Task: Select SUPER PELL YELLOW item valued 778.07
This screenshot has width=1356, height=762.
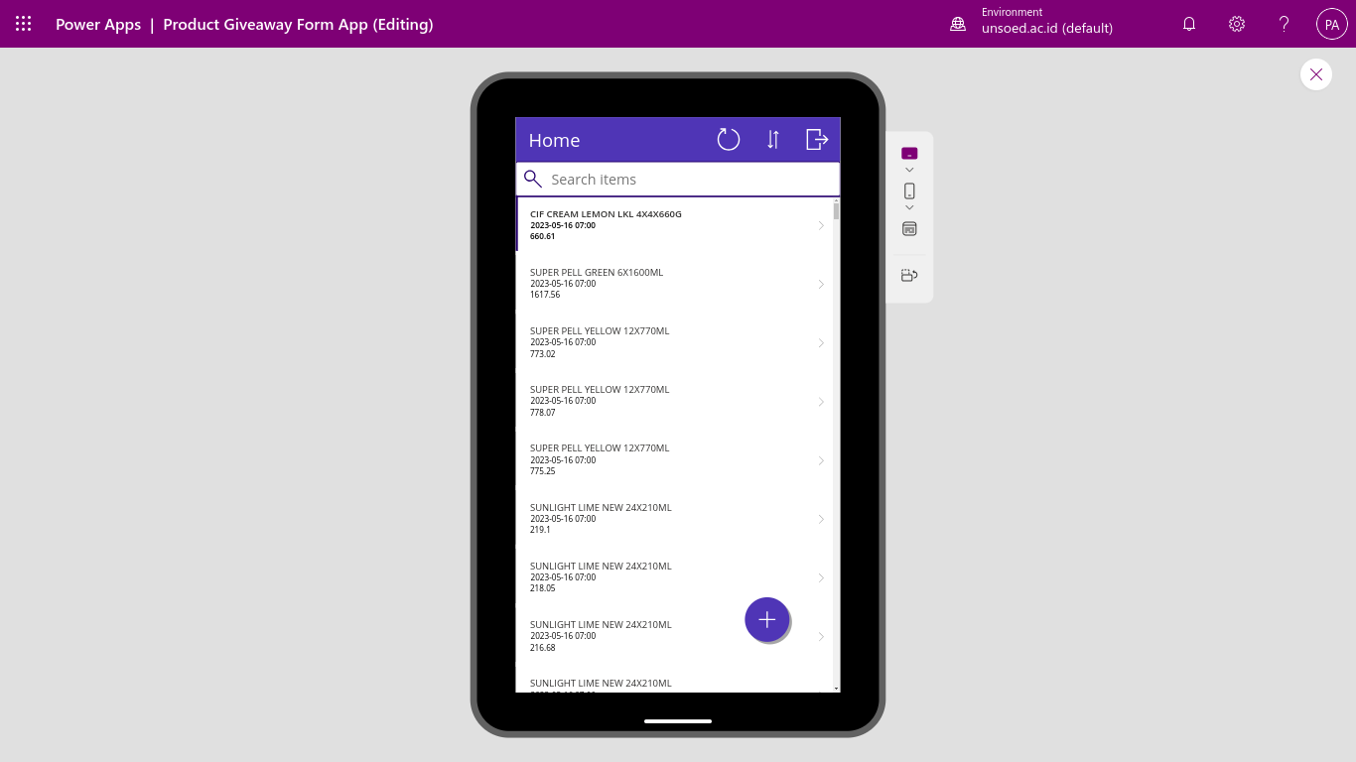Action: 674,400
